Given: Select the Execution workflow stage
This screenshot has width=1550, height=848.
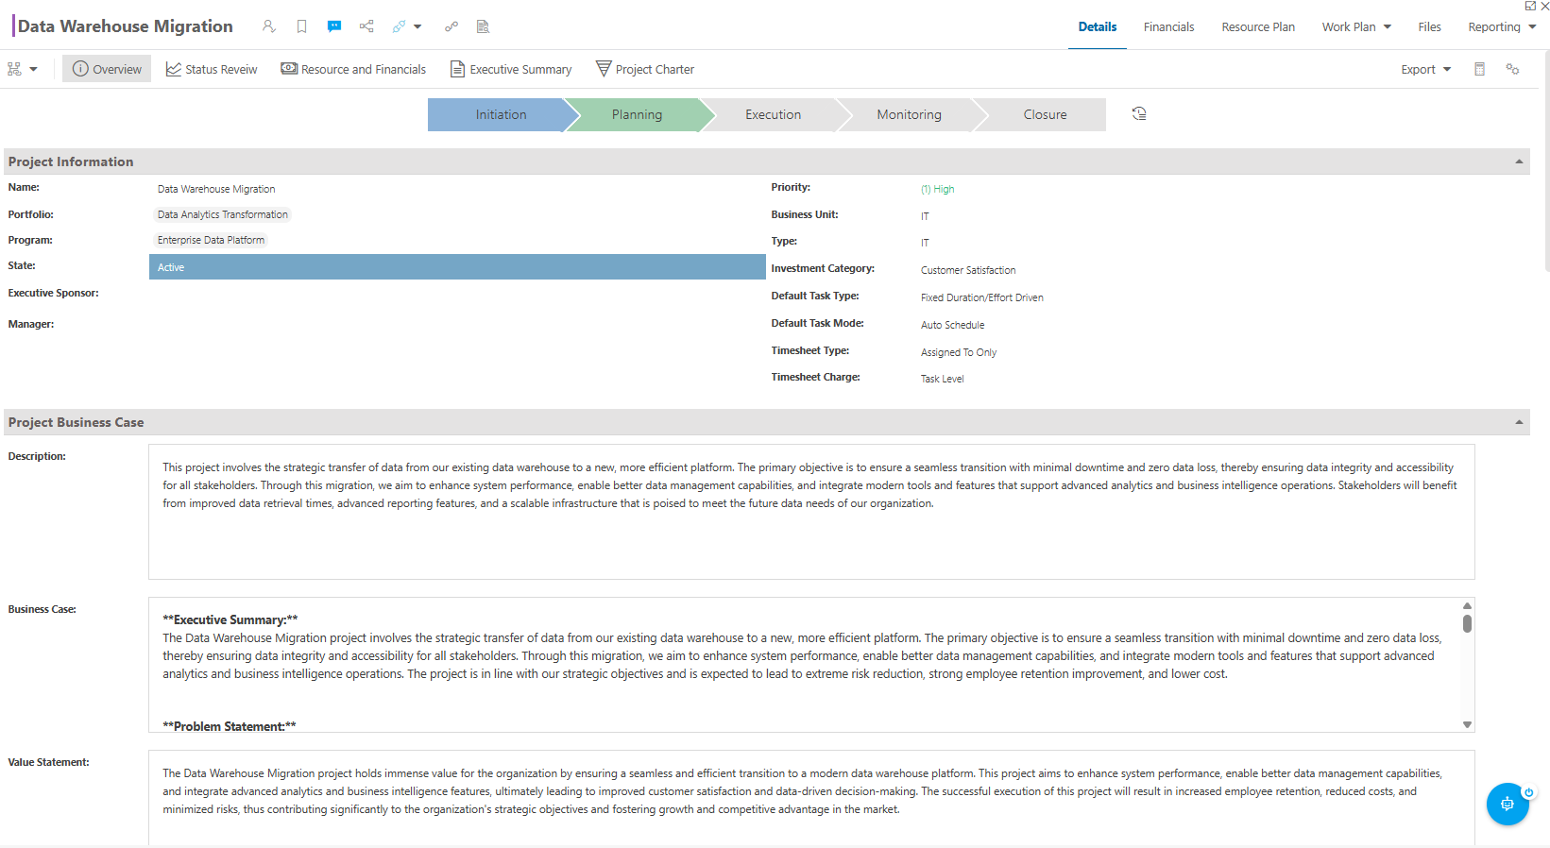Looking at the screenshot, I should pos(773,114).
